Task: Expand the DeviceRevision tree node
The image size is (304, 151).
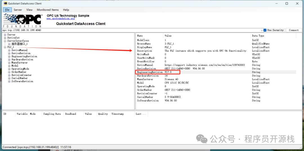Action: [9, 53]
